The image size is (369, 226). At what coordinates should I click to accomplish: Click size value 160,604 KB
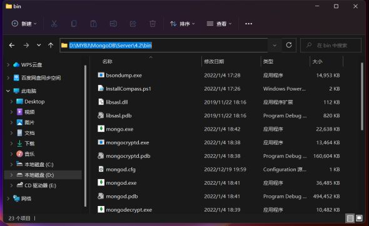click(326, 156)
